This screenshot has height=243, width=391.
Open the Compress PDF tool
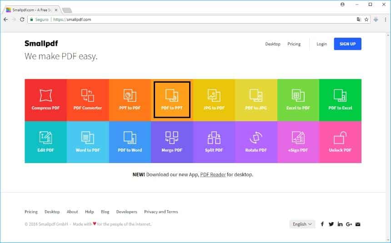pos(45,100)
